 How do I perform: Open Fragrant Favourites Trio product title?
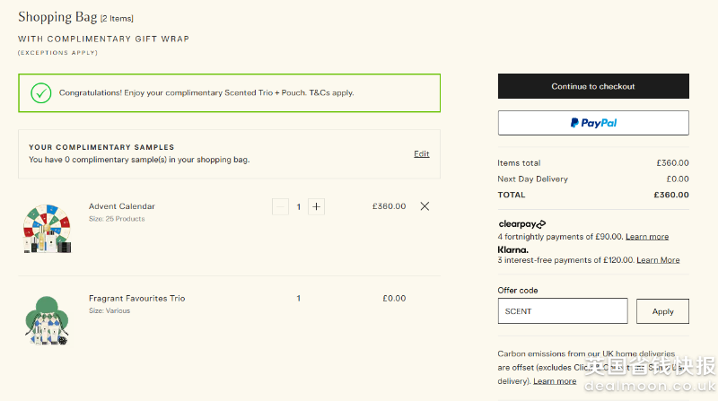136,298
